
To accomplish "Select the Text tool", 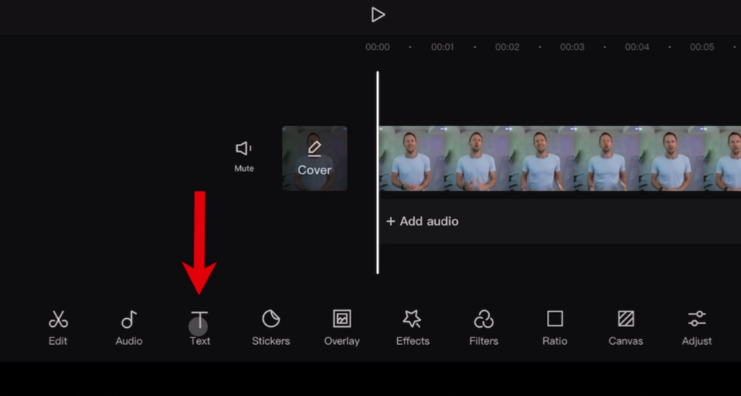I will 199,327.
